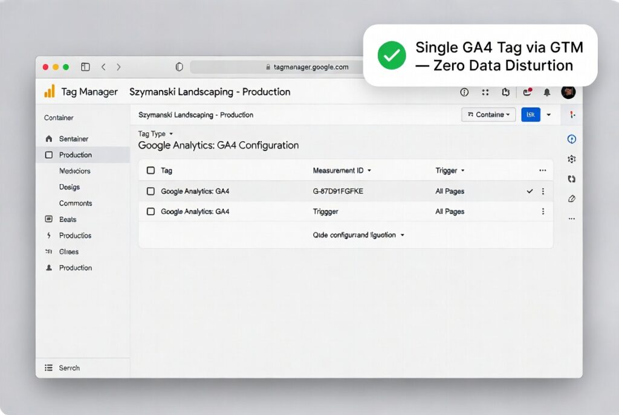Click the refresh sync icon in right rail
Image resolution: width=619 pixels, height=415 pixels.
[571, 179]
